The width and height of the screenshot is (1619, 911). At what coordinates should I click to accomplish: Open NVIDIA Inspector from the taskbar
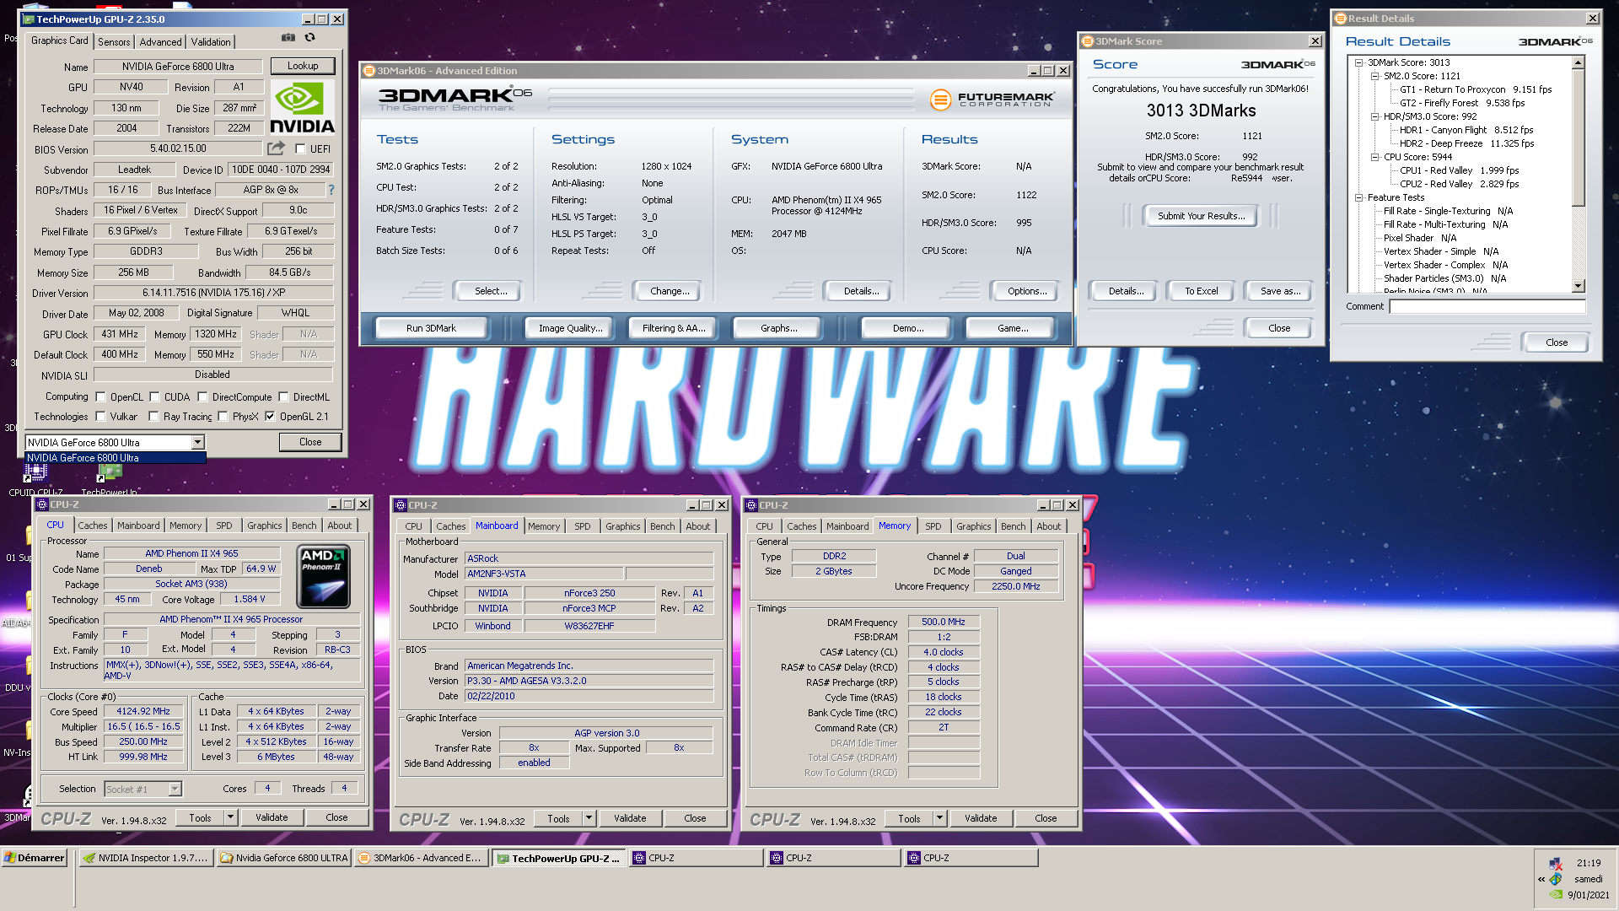[x=145, y=858]
